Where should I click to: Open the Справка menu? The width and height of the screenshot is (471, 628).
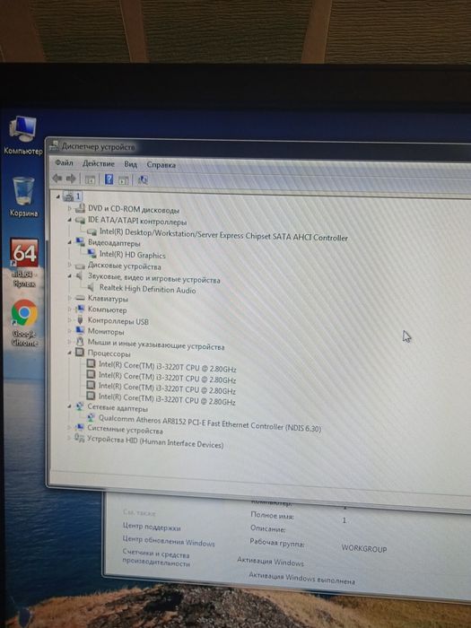pyautogui.click(x=161, y=164)
